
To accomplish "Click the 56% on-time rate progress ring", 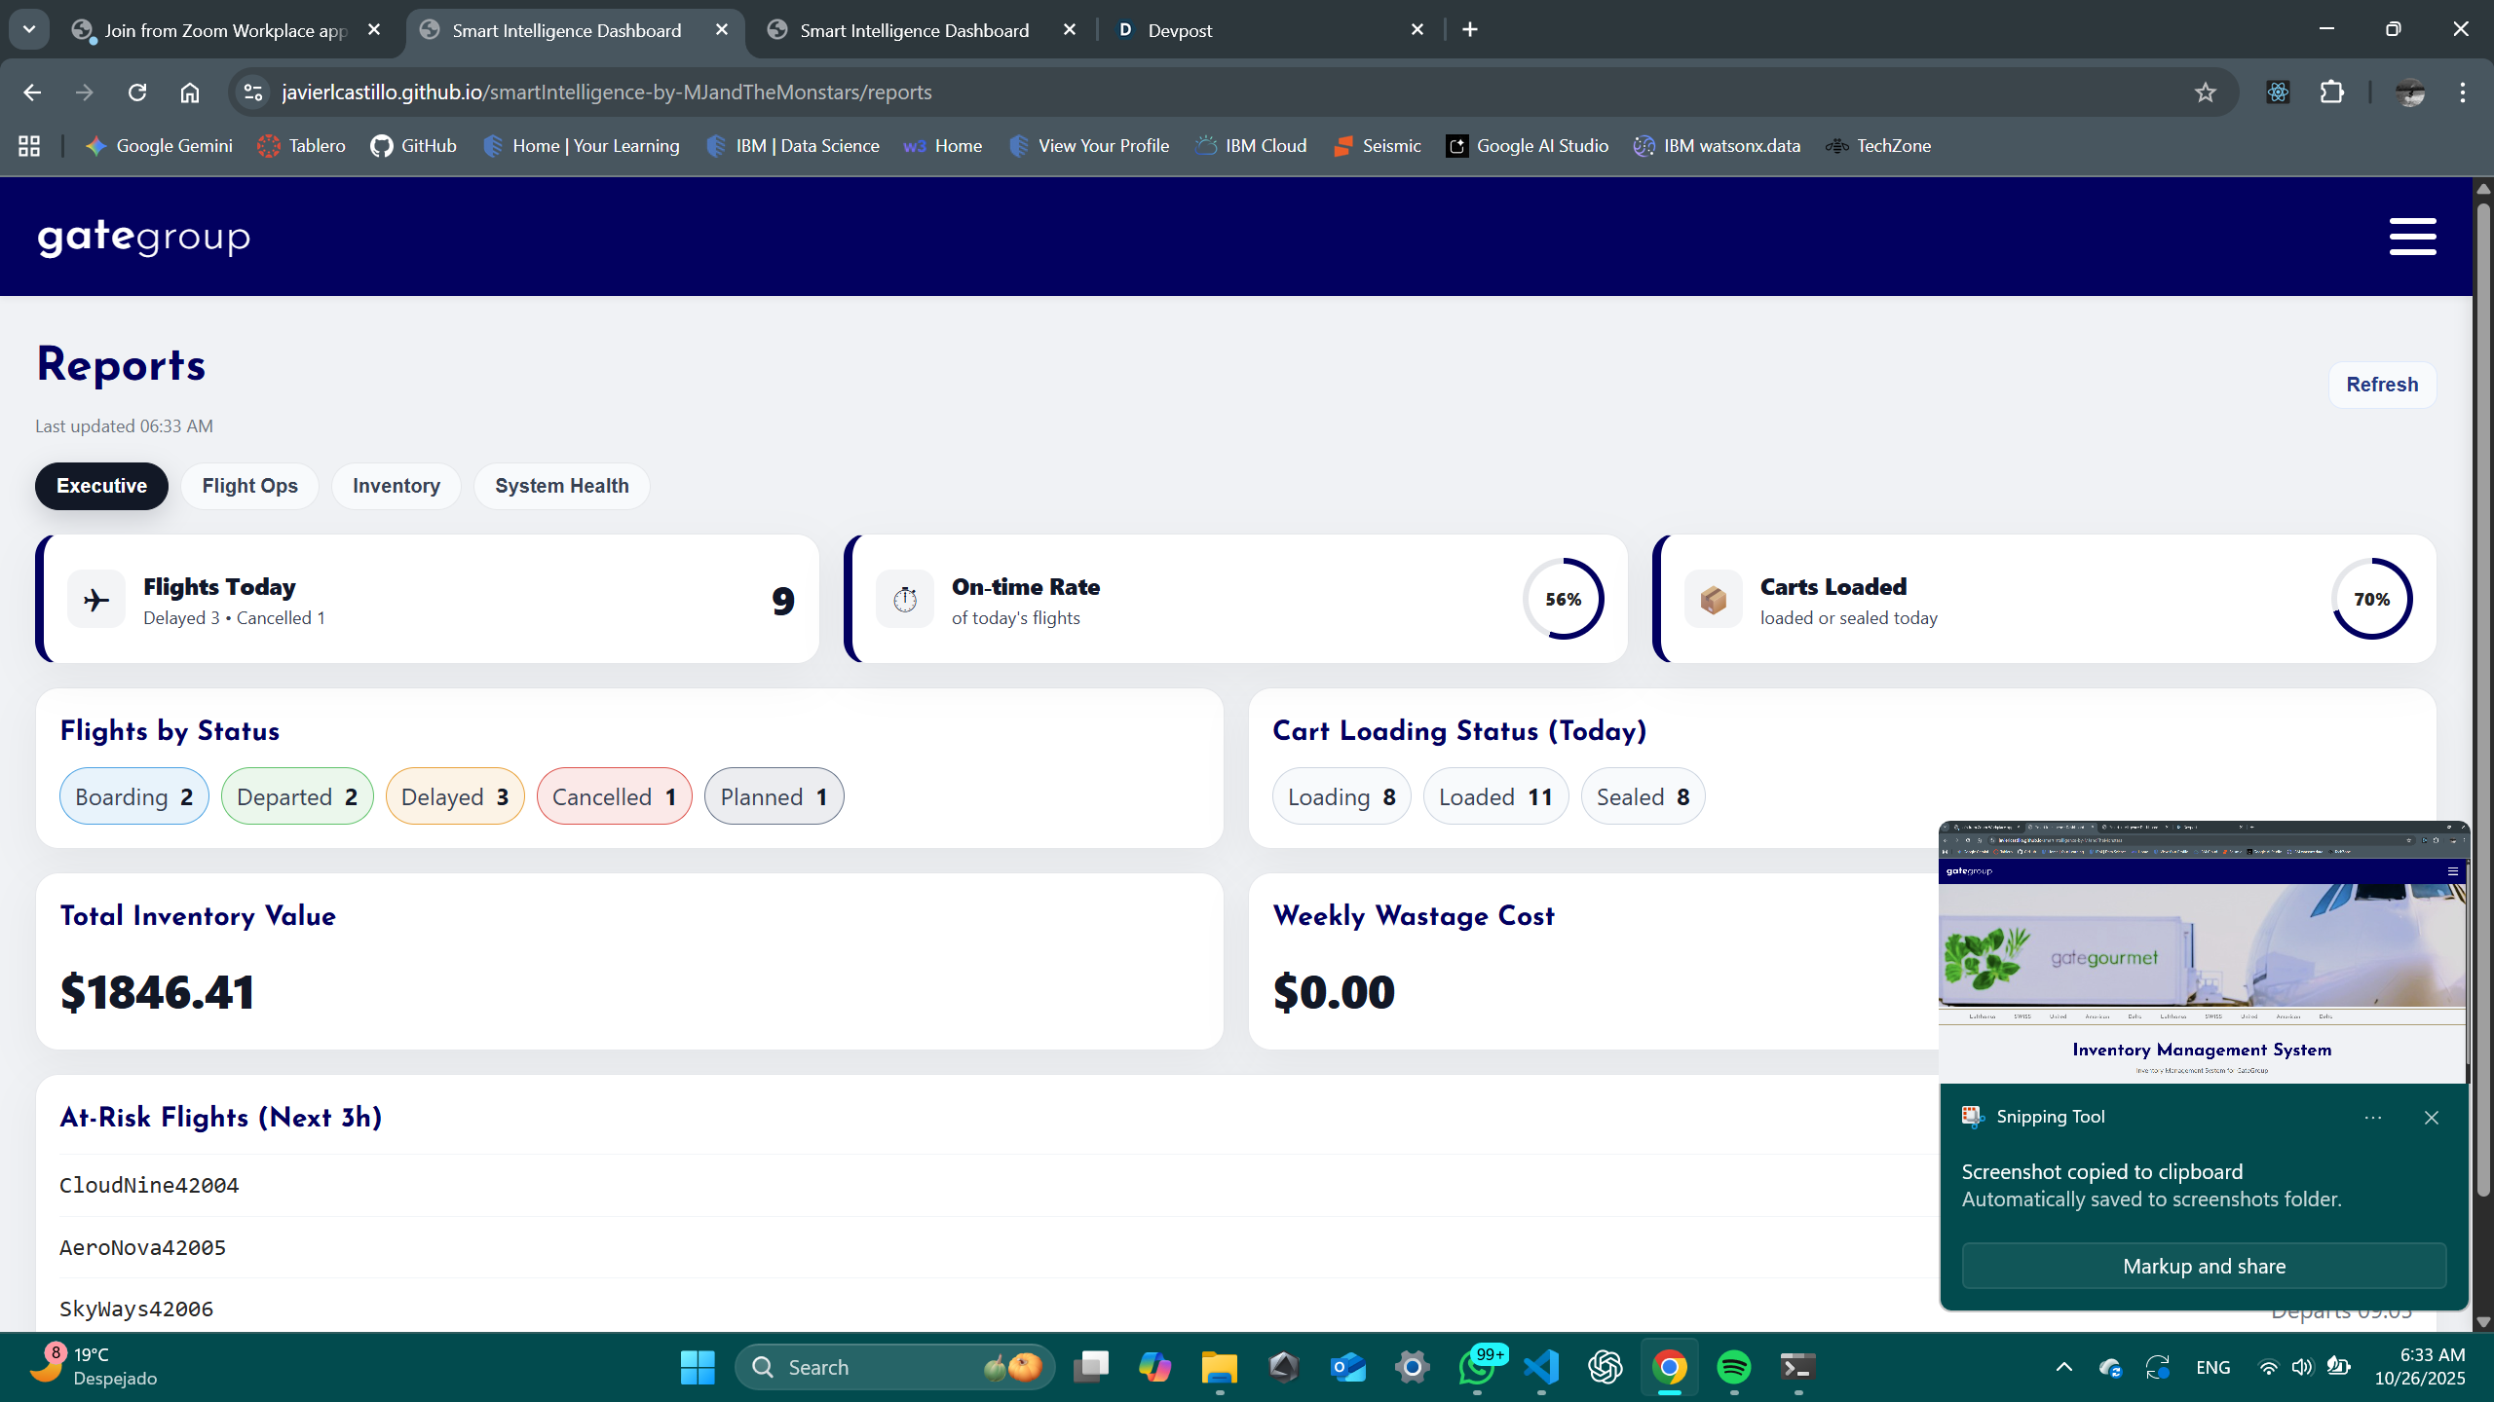I will coord(1563,600).
